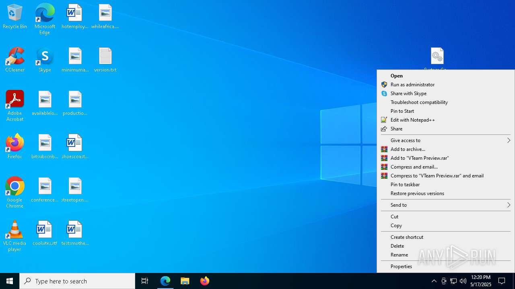Expand the Send to submenu
This screenshot has width=515, height=289.
tap(446, 205)
